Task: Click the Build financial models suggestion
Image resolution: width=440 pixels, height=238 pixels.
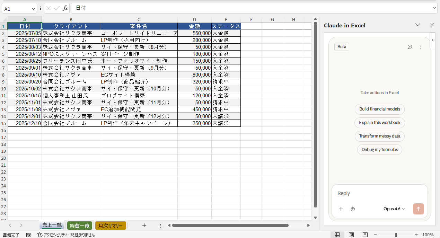Action: click(379, 109)
